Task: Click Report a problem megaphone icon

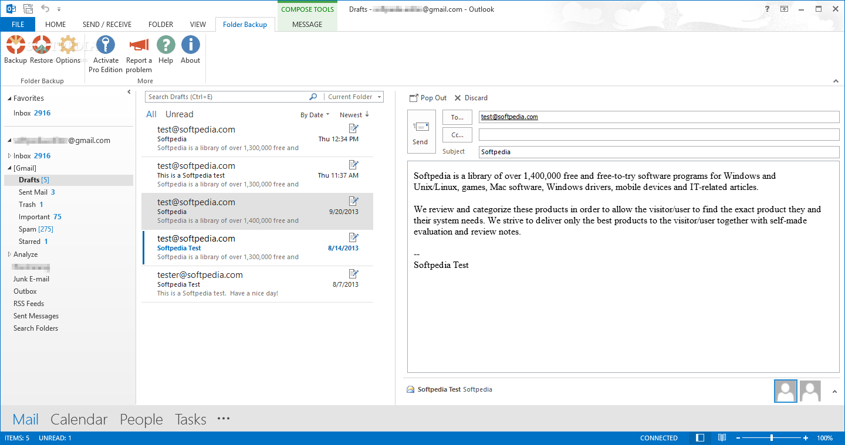Action: [139, 45]
